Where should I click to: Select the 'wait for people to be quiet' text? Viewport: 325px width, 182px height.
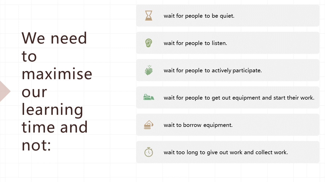point(199,16)
